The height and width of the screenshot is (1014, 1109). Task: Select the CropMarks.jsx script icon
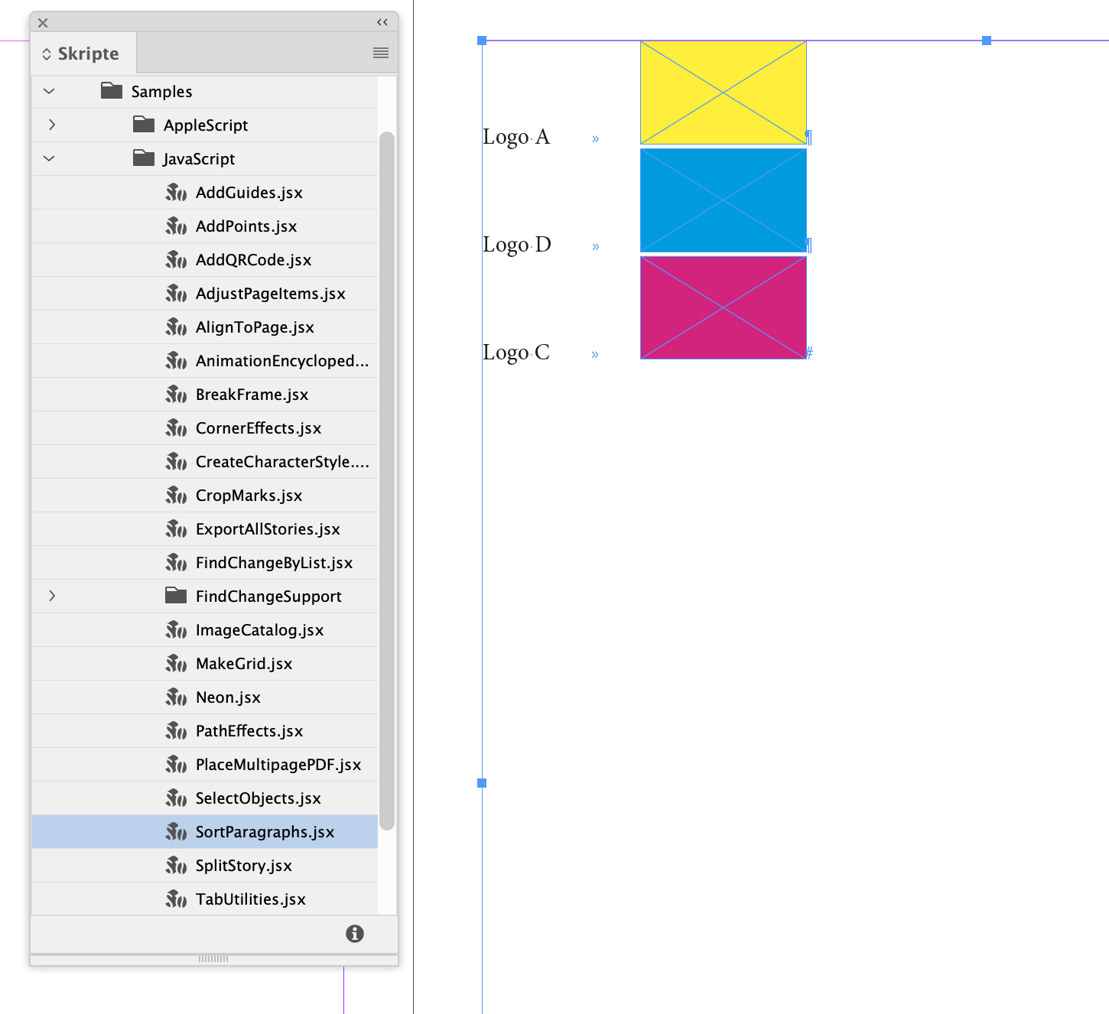(x=176, y=495)
